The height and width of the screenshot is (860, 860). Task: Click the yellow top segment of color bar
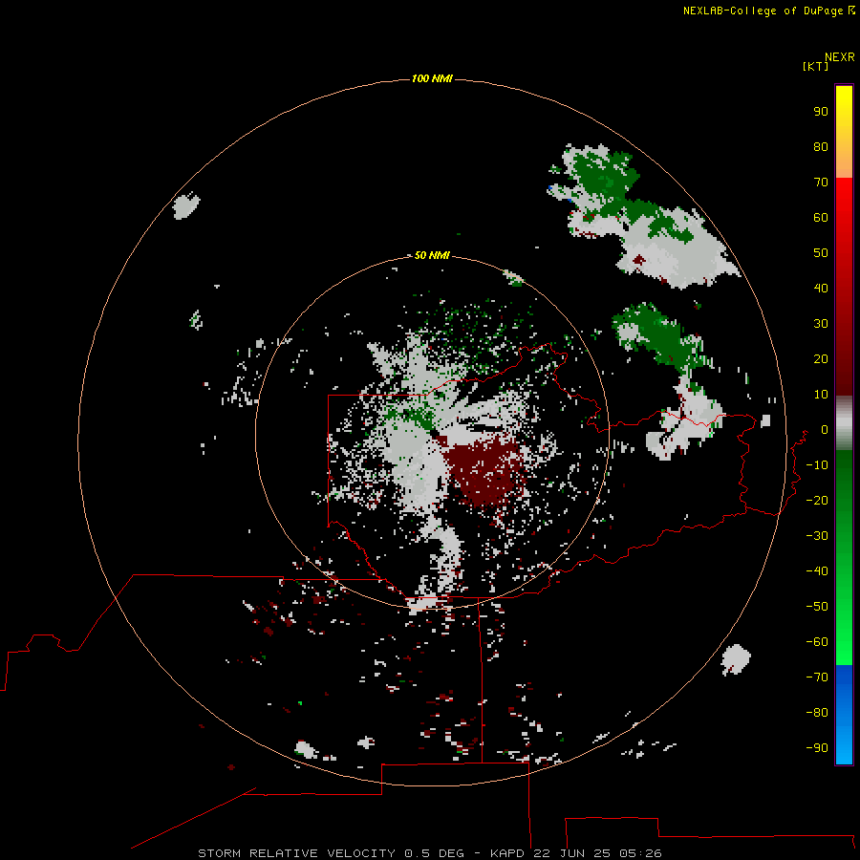(844, 132)
